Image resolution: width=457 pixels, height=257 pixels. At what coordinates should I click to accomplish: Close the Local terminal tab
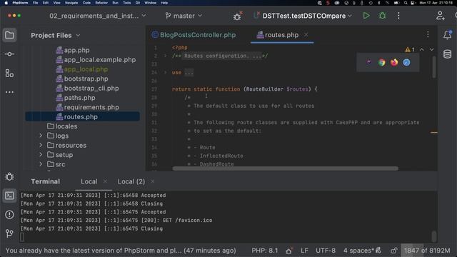click(105, 181)
